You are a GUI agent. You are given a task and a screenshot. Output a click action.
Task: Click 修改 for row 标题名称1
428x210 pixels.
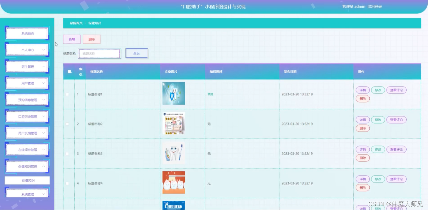(378, 90)
